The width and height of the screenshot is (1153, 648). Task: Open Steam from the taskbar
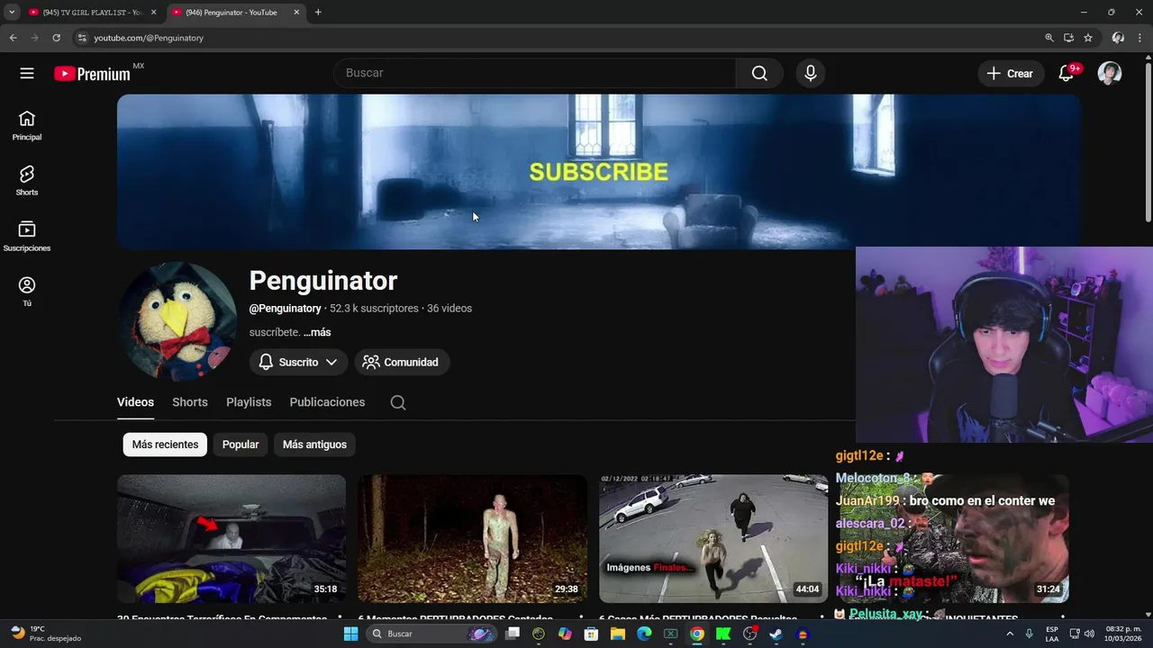(x=776, y=634)
